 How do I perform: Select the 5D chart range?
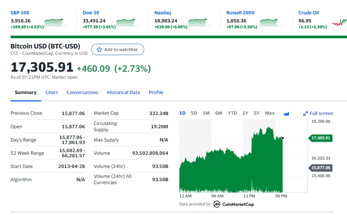point(194,113)
